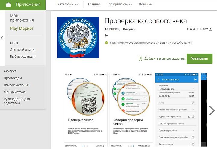Click the wishlist bookmark icon
This screenshot has height=149, width=217.
pos(140,59)
